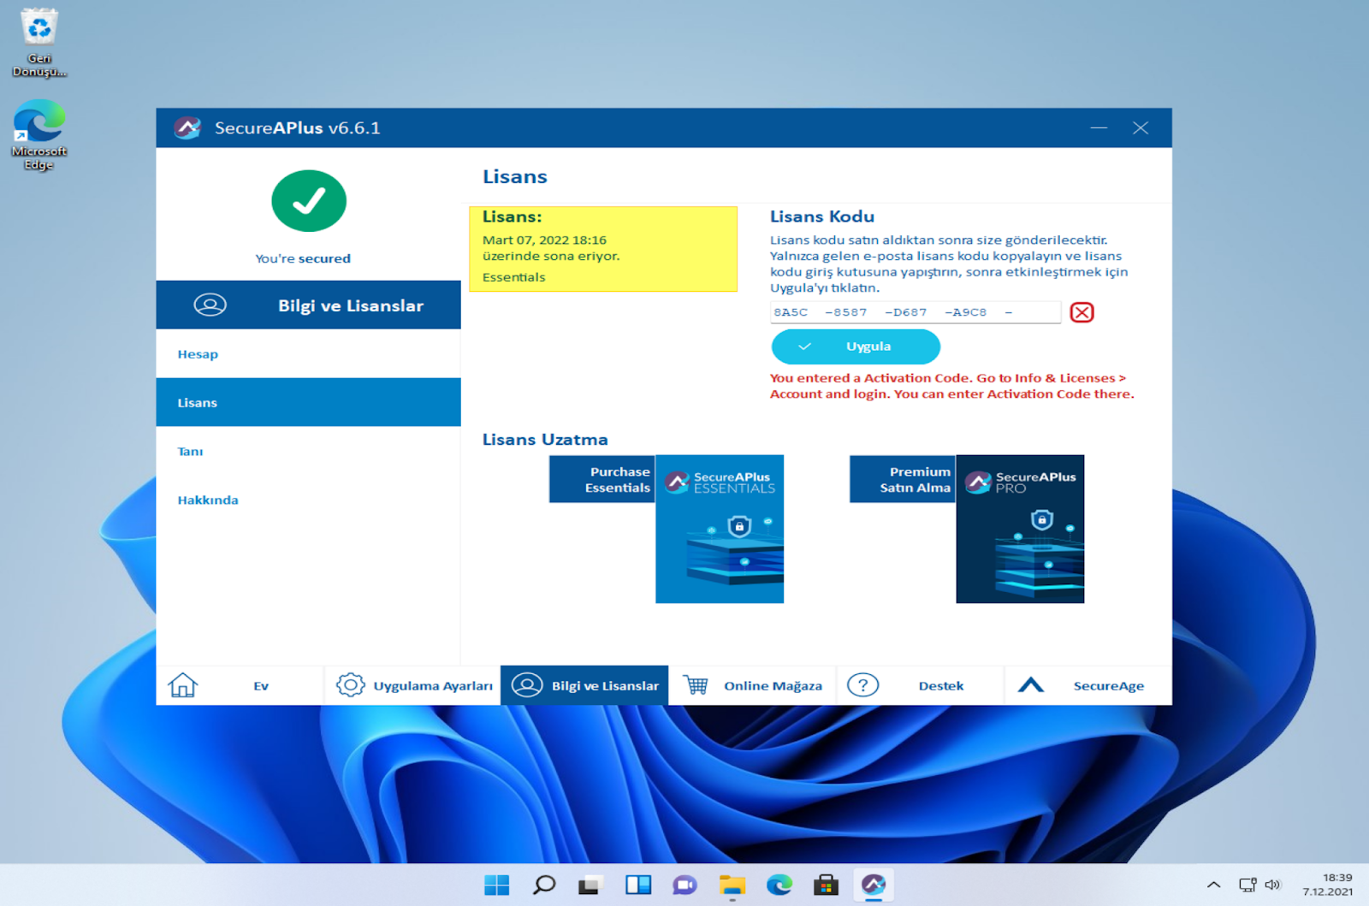The image size is (1369, 906).
Task: Open Task View on the taskbar
Action: [x=590, y=885]
